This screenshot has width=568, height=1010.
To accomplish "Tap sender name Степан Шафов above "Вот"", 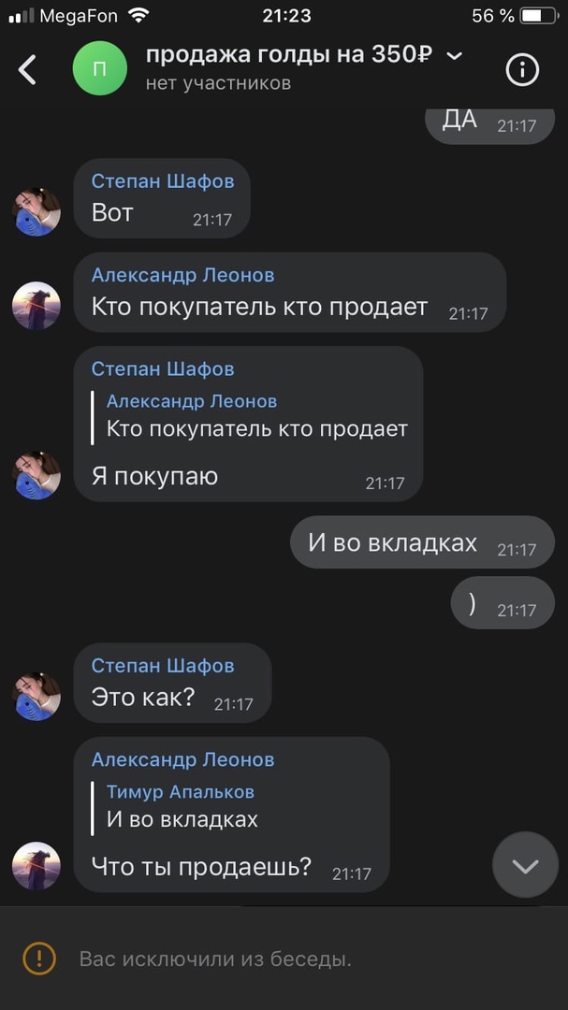I will [163, 181].
